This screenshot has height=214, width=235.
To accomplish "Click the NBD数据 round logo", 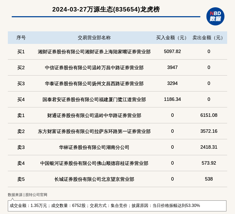I will click(x=215, y=16).
